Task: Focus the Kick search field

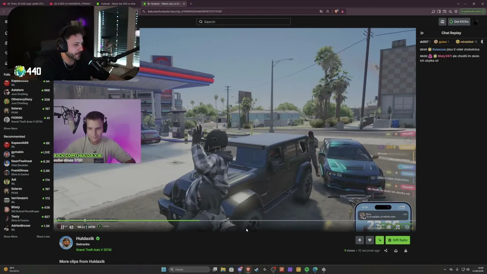Action: pyautogui.click(x=243, y=22)
